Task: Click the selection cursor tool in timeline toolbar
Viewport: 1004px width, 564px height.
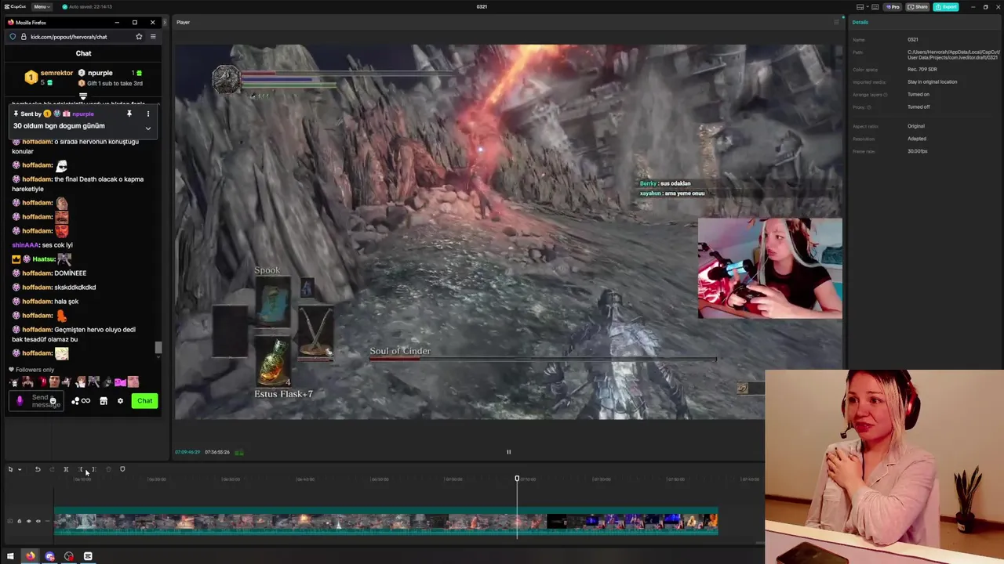Action: point(11,469)
